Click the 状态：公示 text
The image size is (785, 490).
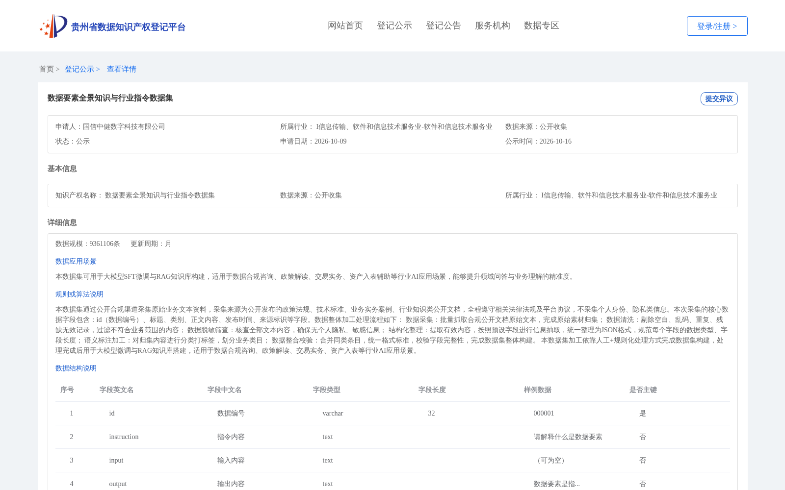click(x=73, y=141)
